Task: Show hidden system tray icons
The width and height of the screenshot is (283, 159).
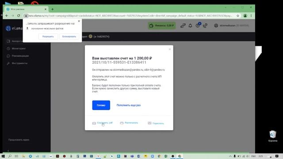Action: pyautogui.click(x=230, y=156)
